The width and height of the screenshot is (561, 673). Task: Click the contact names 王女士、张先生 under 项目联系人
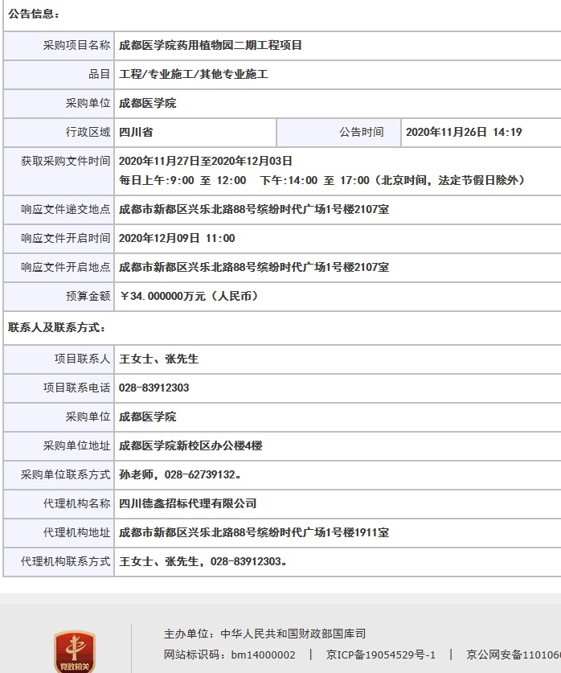tap(158, 359)
